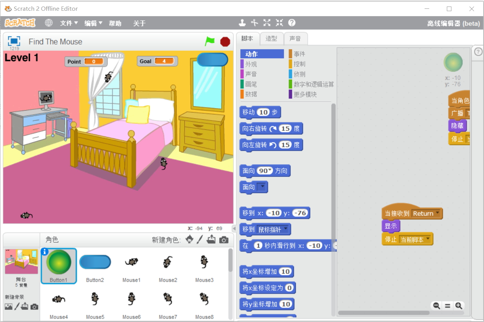Select the Mouse4 sprite thumbnail
Screen dimensions: 484x322
(59, 303)
